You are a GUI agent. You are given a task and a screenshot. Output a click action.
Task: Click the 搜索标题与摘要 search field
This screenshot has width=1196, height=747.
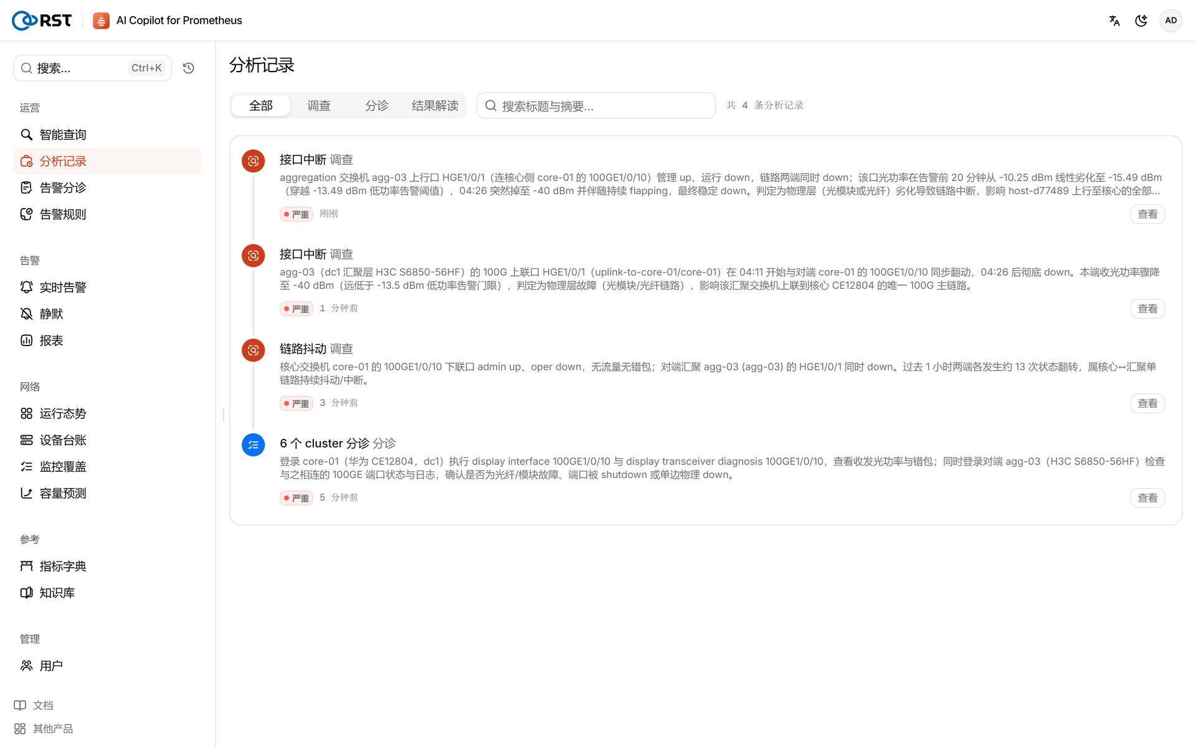[x=596, y=106]
